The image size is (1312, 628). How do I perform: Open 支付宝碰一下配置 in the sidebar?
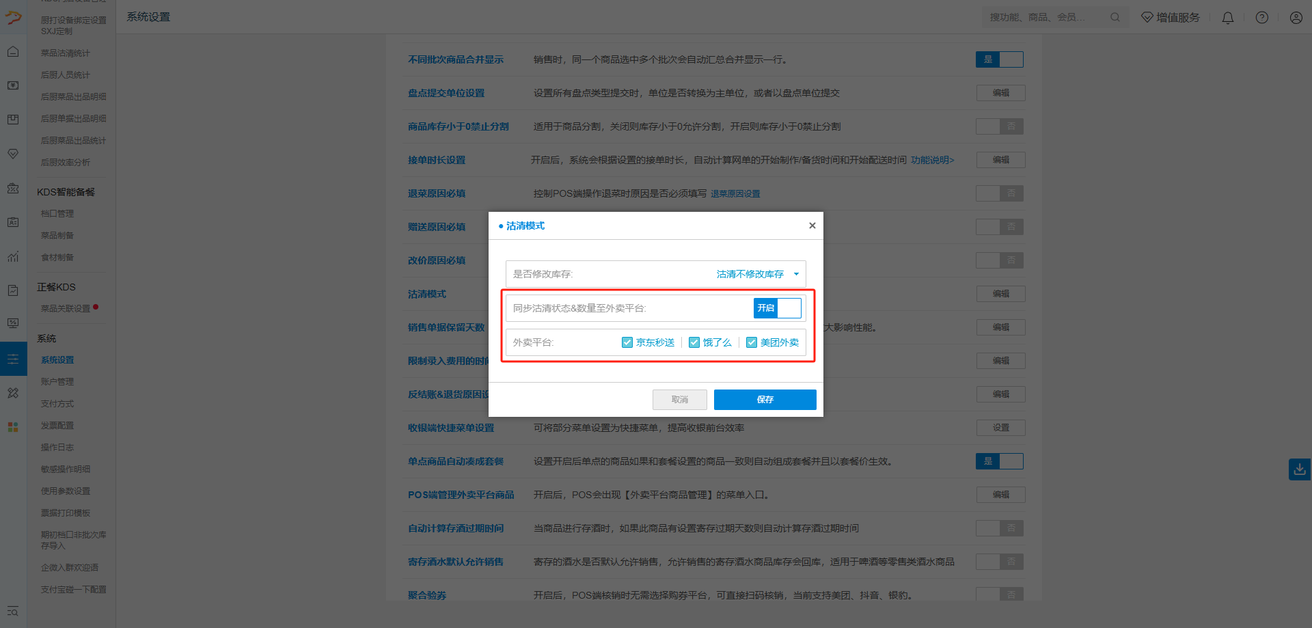point(74,590)
